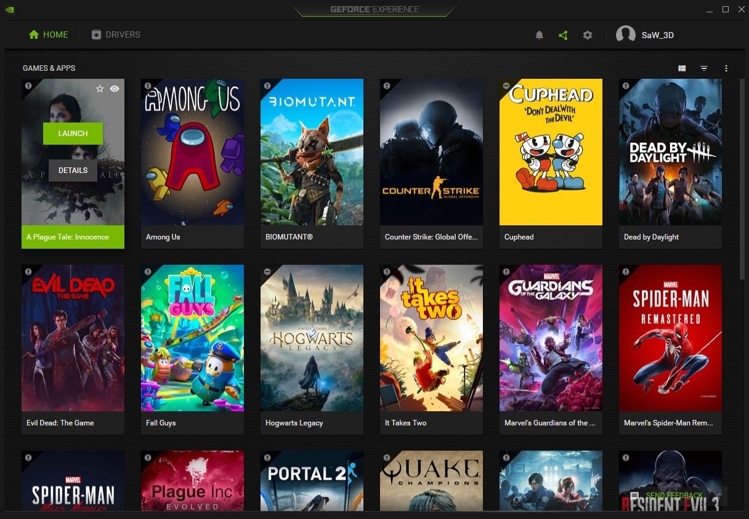The width and height of the screenshot is (749, 519).
Task: Select the Dead by Daylight cover
Action: pyautogui.click(x=670, y=152)
